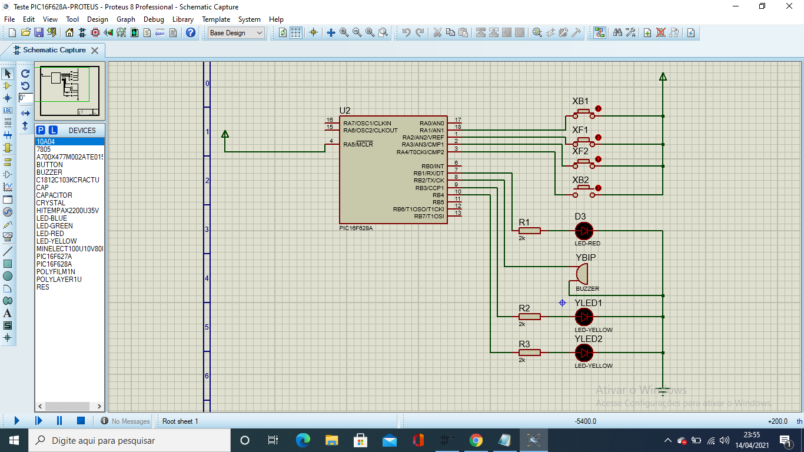Step the simulation by one frame
Screen dimensions: 804x452
tap(38, 421)
